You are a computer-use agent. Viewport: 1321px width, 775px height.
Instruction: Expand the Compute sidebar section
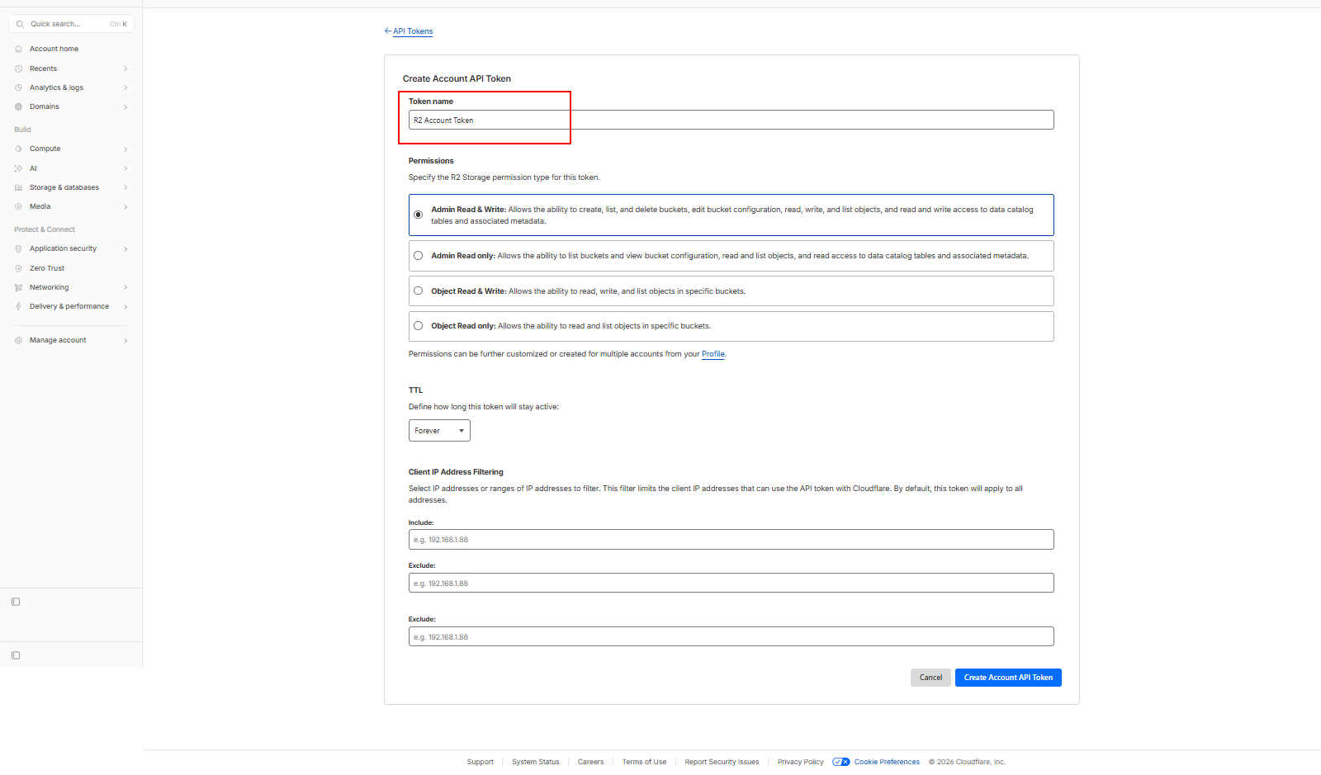click(x=125, y=149)
